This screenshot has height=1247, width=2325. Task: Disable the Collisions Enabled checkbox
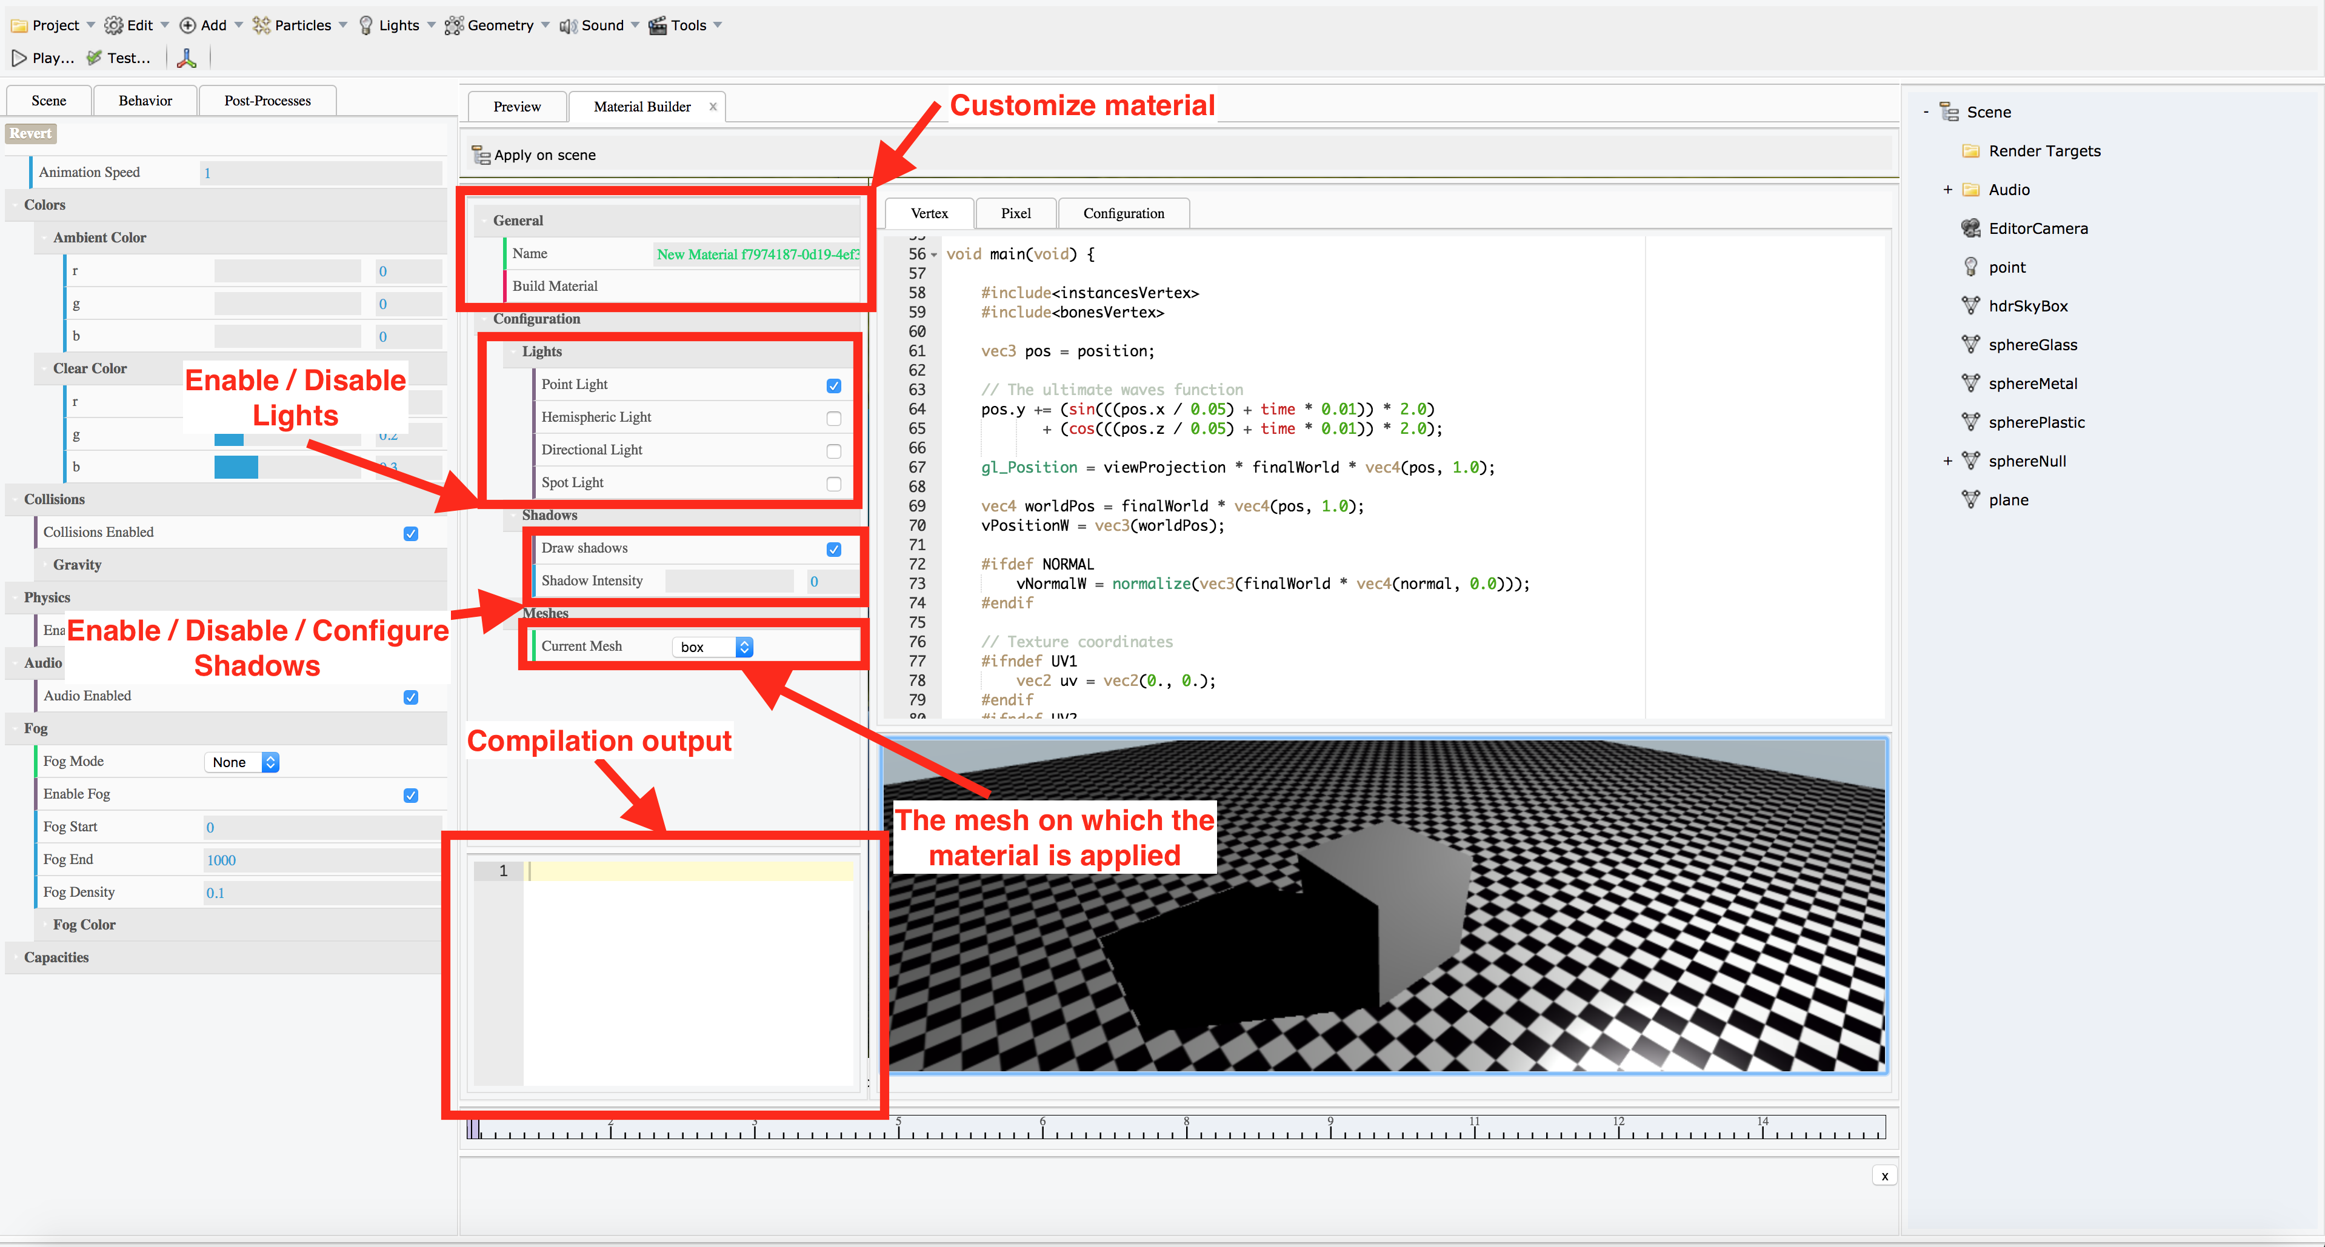(411, 533)
